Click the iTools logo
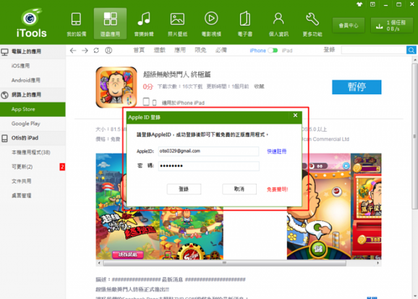Viewport: 418px width, 299px height. click(31, 23)
